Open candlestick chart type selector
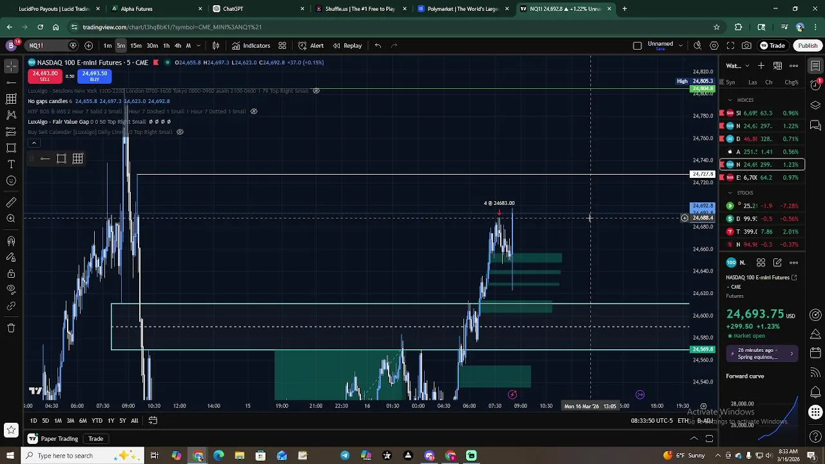This screenshot has height=464, width=825. pyautogui.click(x=216, y=46)
